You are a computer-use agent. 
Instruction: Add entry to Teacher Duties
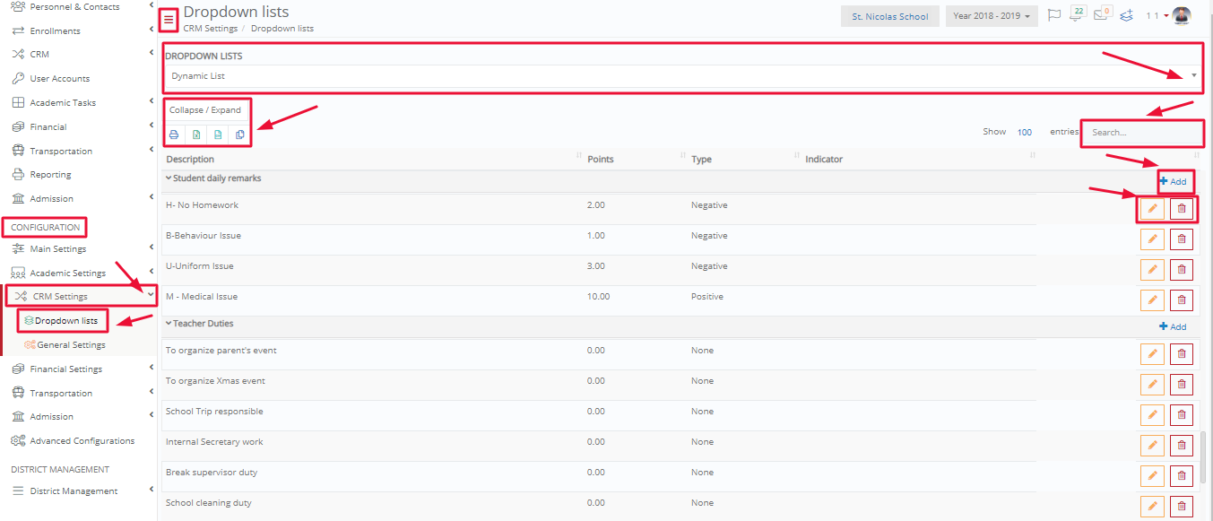(1173, 327)
